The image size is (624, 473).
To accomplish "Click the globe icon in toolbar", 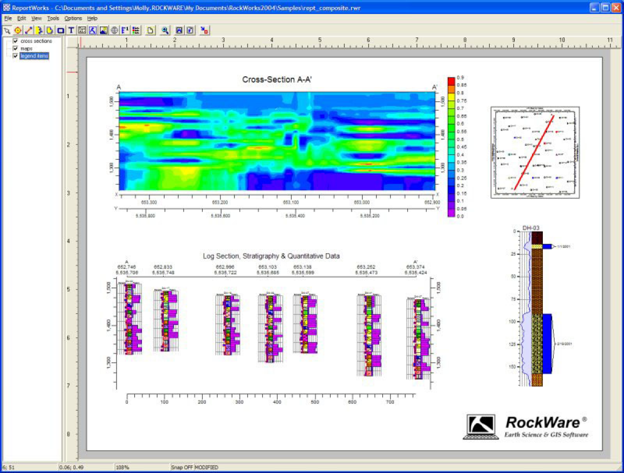I will (114, 30).
